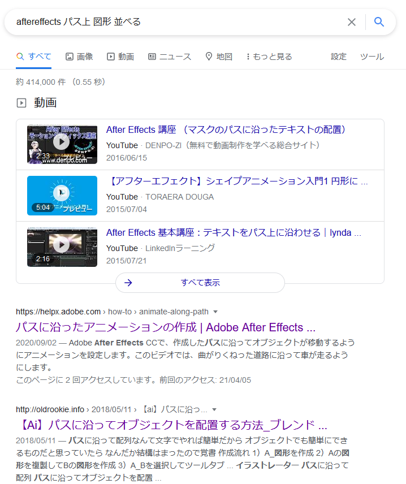Screen dimensions: 406x484
Task: Open 設定 menu
Action: 339,57
